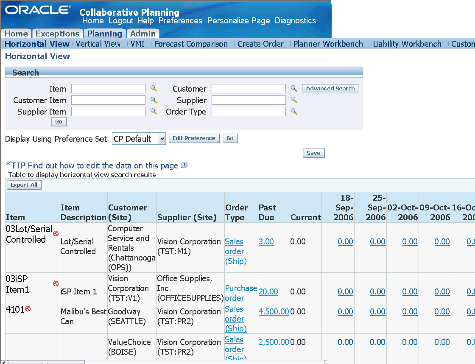
Task: Click the red target icon beside 03Lot/Serial Controlled
Action: tap(56, 233)
